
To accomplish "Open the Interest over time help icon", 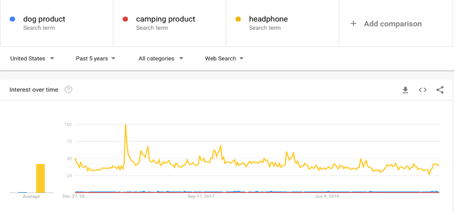I will (x=68, y=90).
